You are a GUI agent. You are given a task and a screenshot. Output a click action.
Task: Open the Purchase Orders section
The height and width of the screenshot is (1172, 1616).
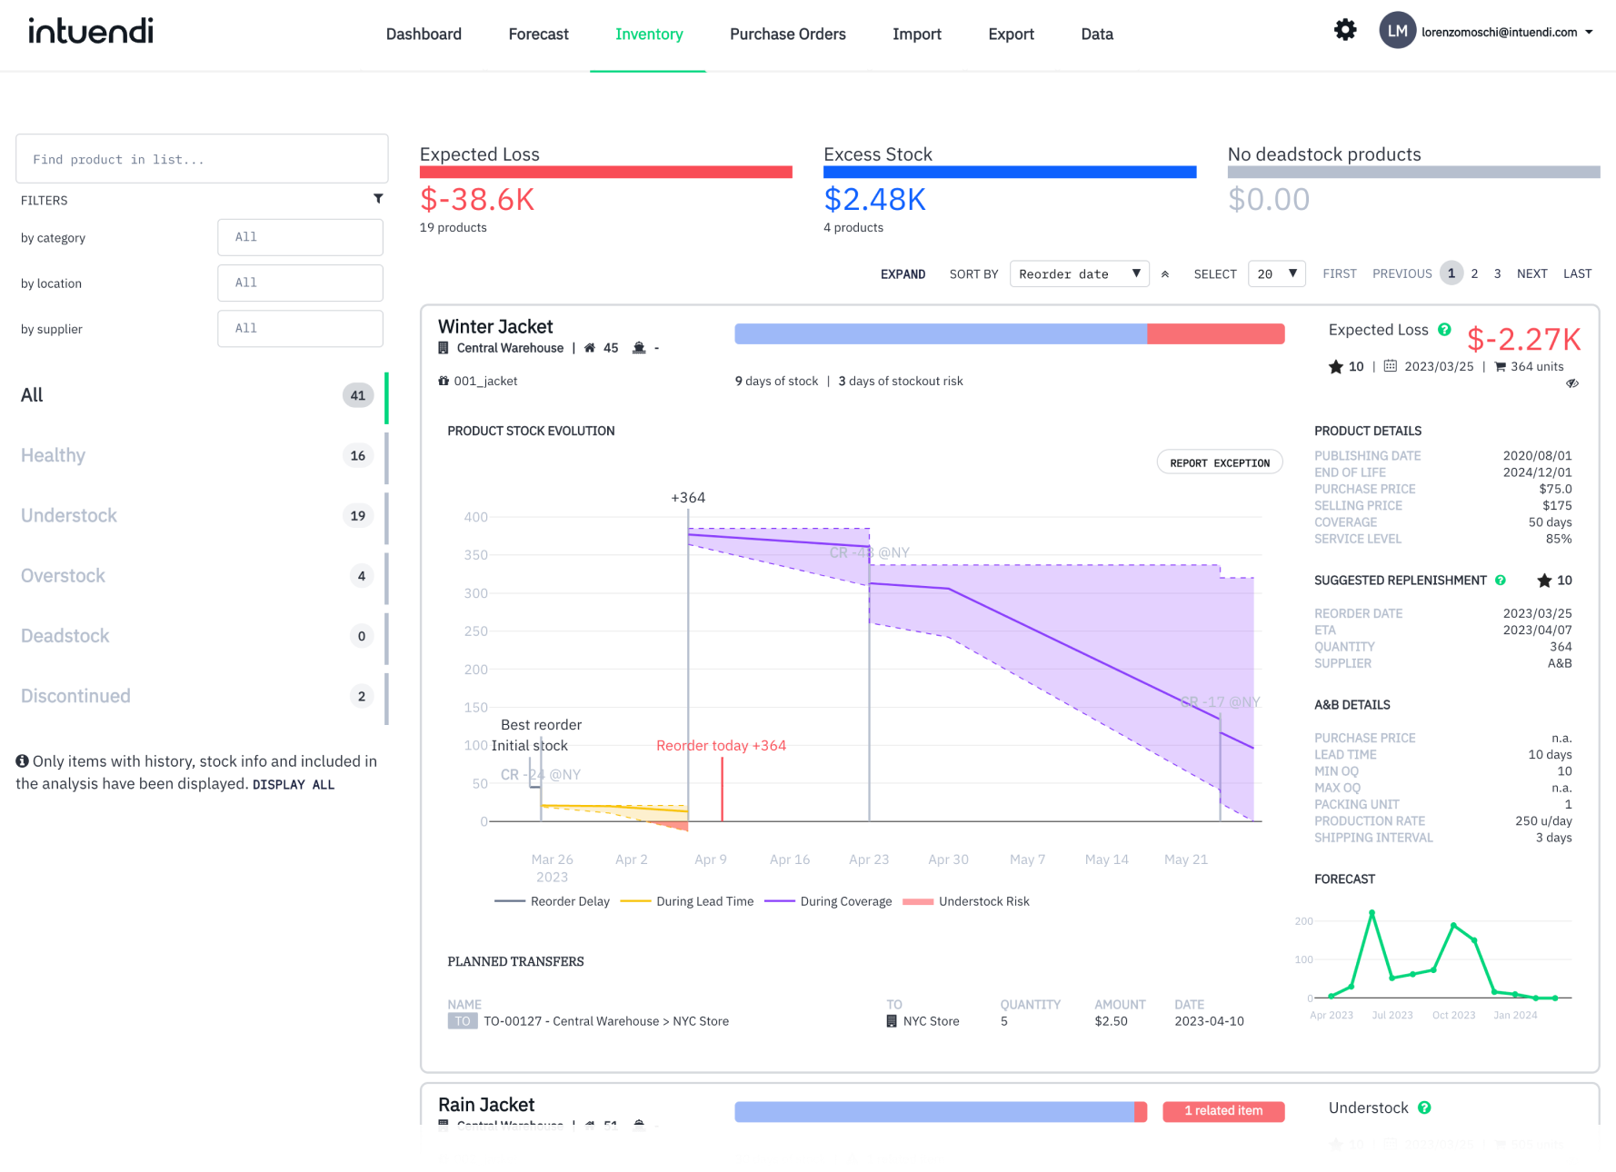click(787, 34)
